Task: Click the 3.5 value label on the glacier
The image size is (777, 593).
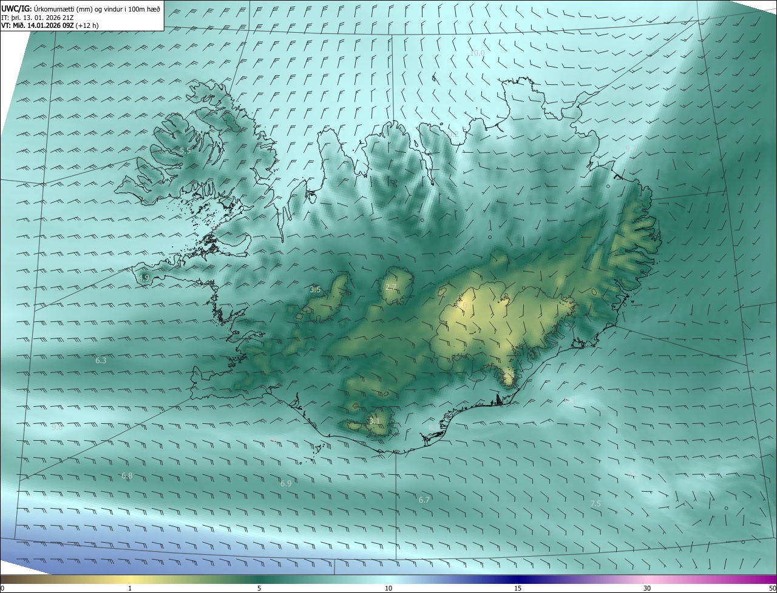Action: [315, 290]
